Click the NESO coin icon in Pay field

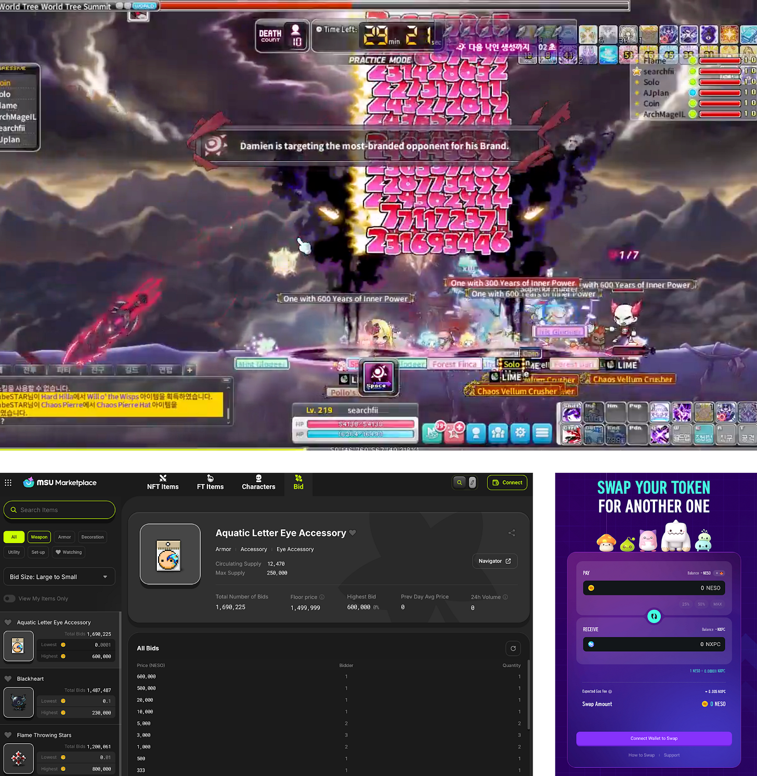pos(591,588)
